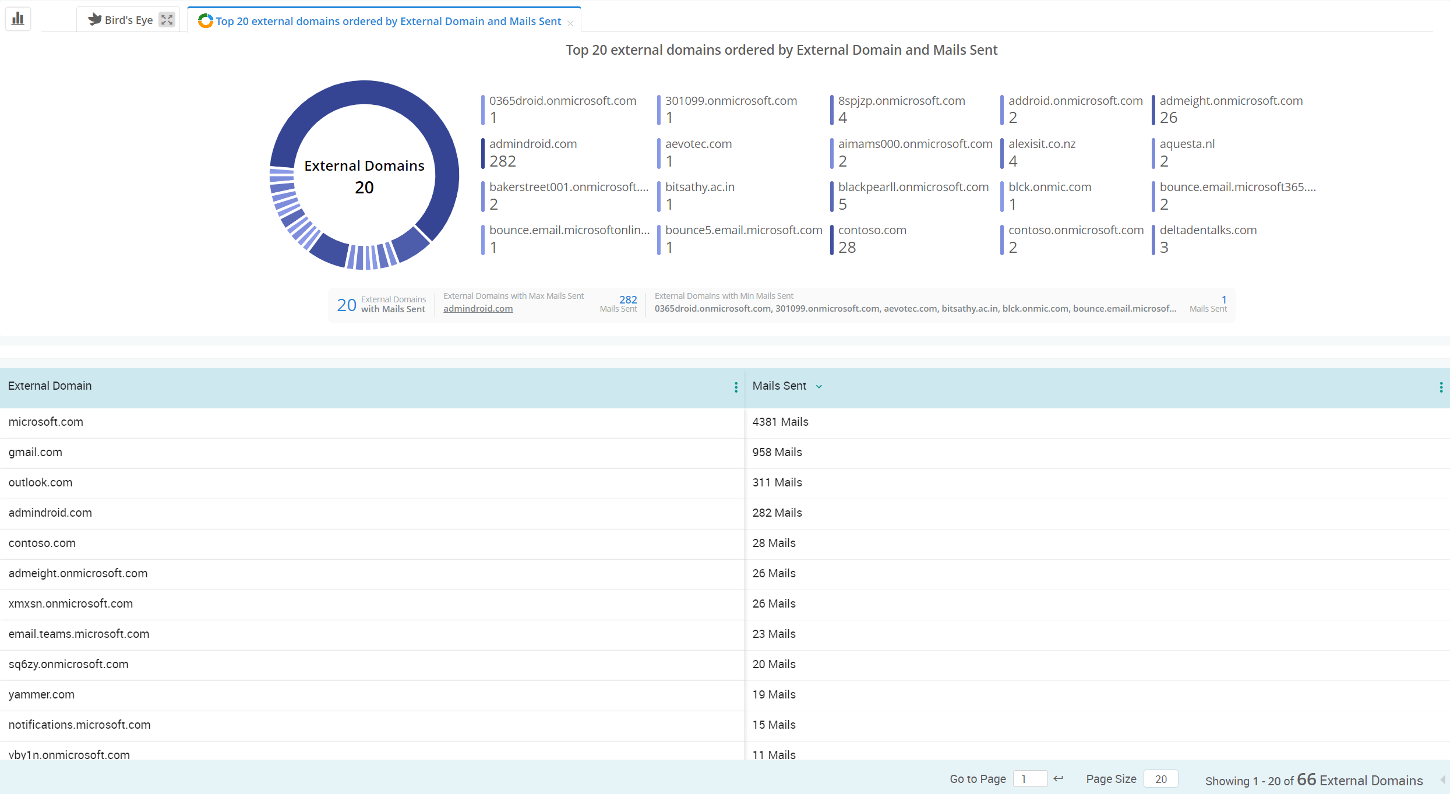This screenshot has height=794, width=1450.
Task: Click the bird icon on the Bird's Eye tab
Action: [x=94, y=19]
